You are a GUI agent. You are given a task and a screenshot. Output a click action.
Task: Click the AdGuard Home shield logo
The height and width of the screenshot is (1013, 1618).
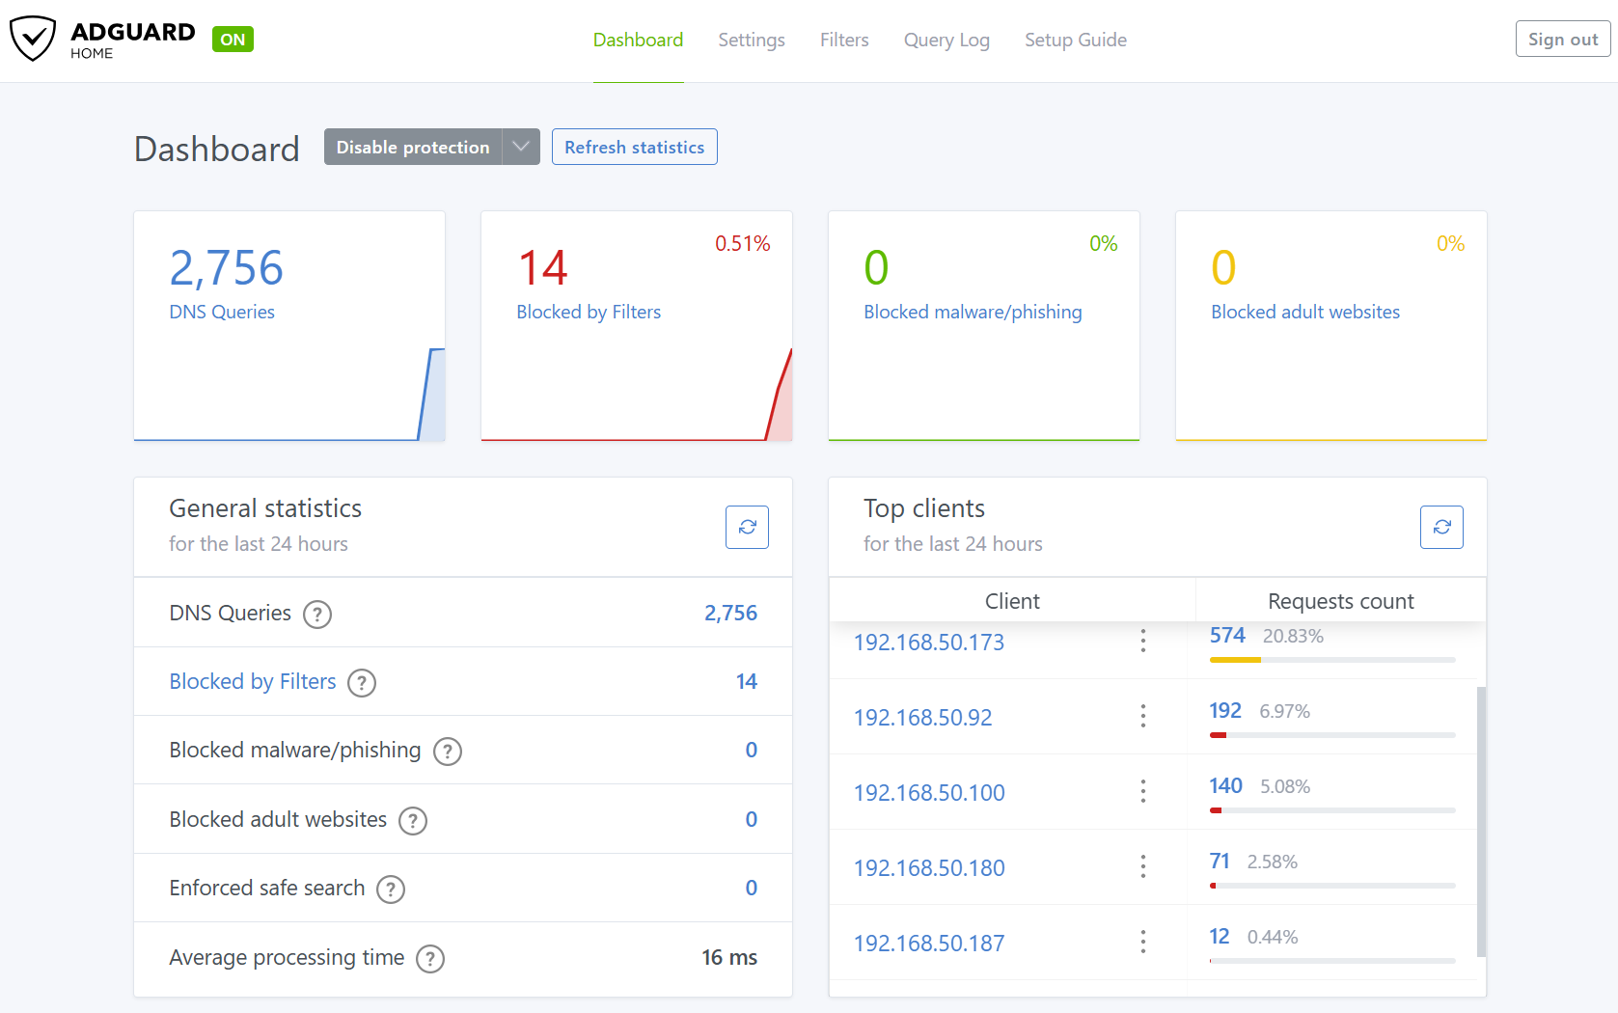33,39
